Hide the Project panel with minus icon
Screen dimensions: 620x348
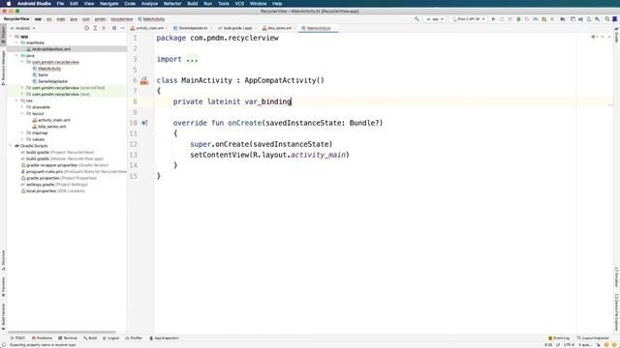coord(123,28)
